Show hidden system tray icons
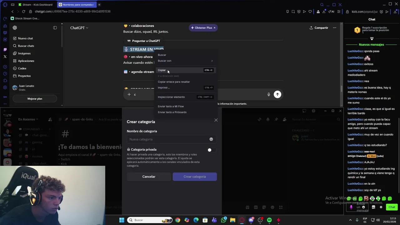 click(350, 220)
